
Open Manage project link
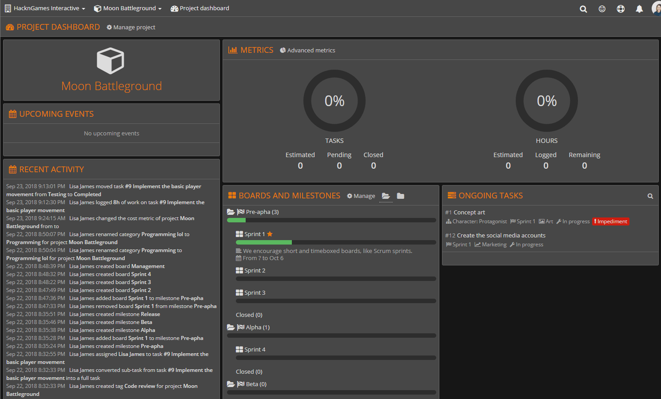coord(131,28)
